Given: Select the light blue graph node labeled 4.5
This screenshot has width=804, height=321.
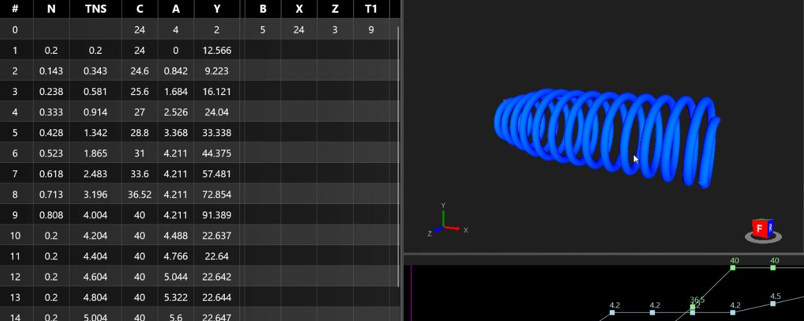Looking at the screenshot, I should [x=773, y=303].
